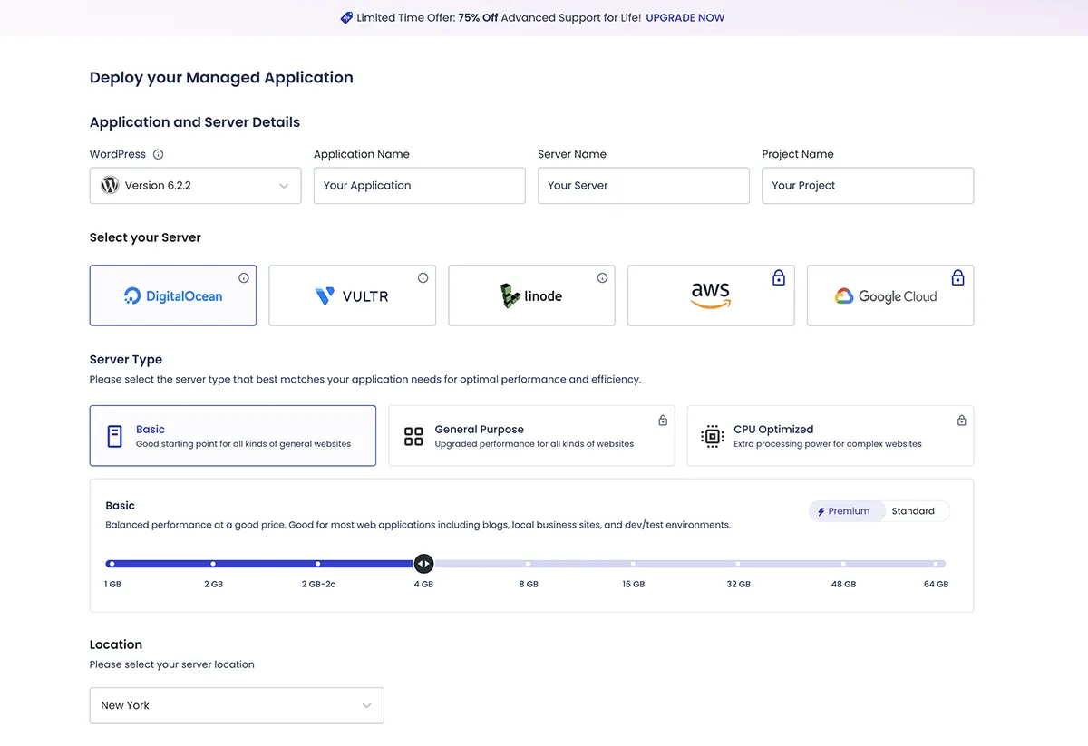
Task: Click '75% Off' text in banner
Action: tap(478, 17)
